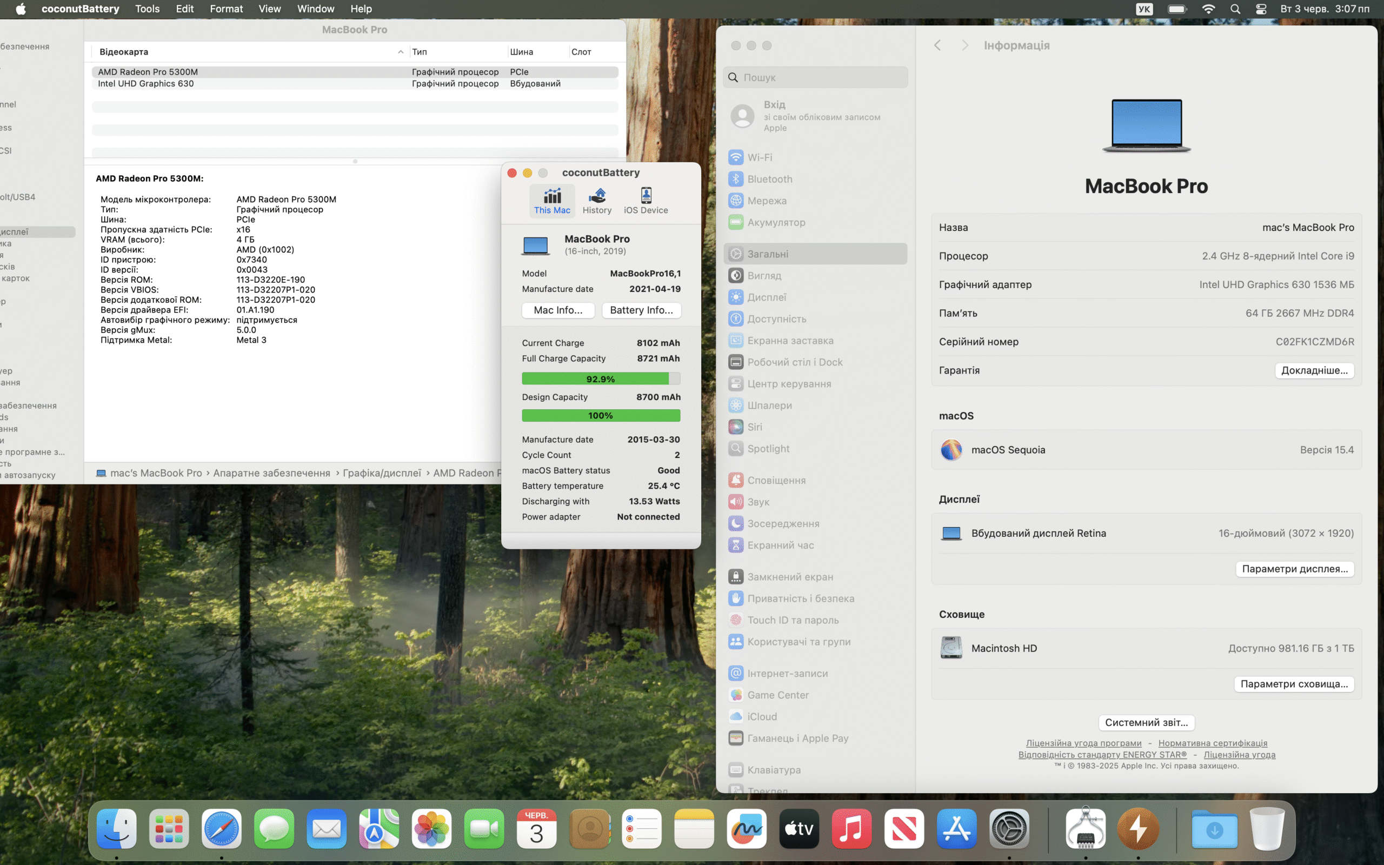Sort by the Відеокарта column header
1384x865 pixels.
click(x=250, y=51)
